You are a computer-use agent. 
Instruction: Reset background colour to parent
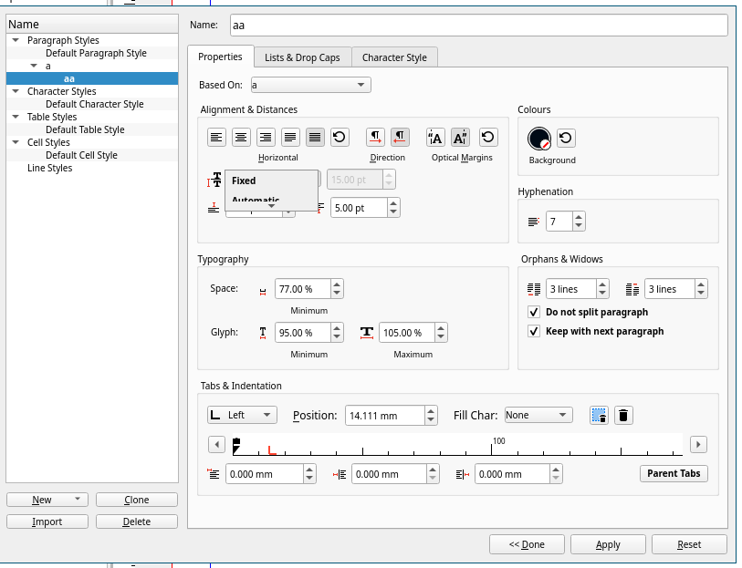(x=566, y=139)
